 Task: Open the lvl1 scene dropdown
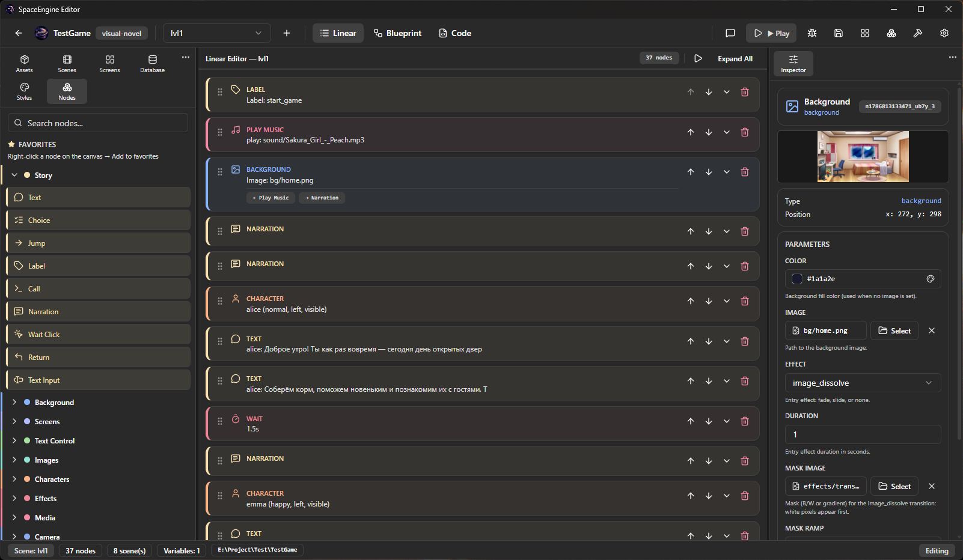tap(216, 33)
